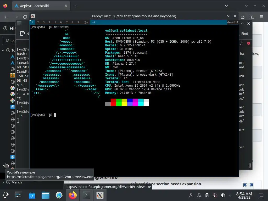Screen dimensions: 268x201
Task: Open Firefox extensions puzzle icon
Action: (252, 17)
